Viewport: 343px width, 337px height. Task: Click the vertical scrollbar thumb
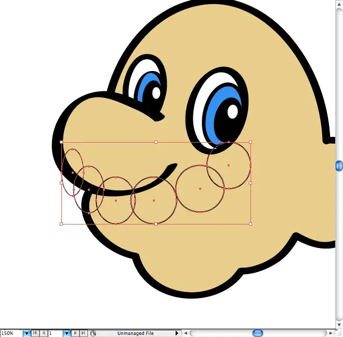click(x=339, y=166)
